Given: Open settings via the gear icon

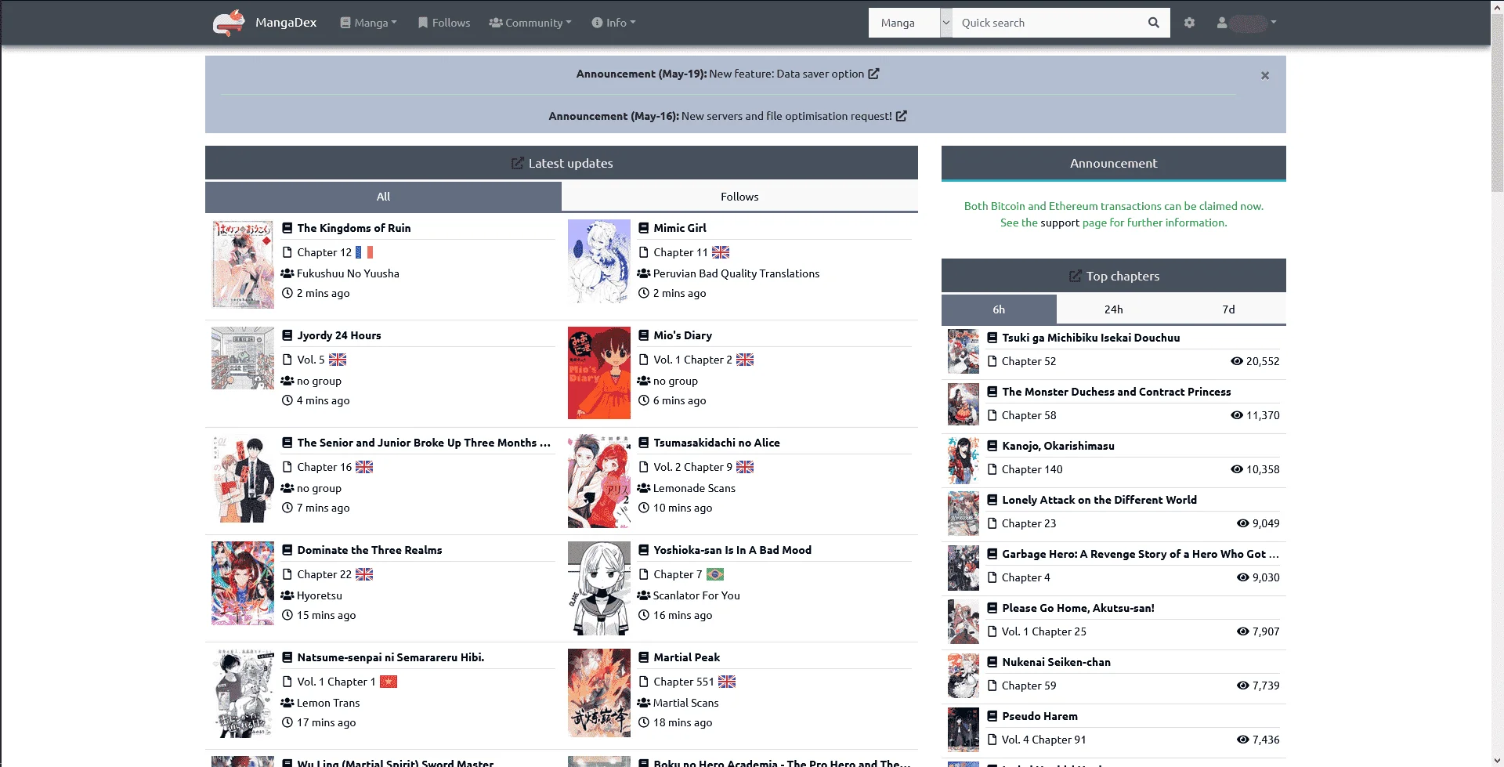Looking at the screenshot, I should (1189, 23).
